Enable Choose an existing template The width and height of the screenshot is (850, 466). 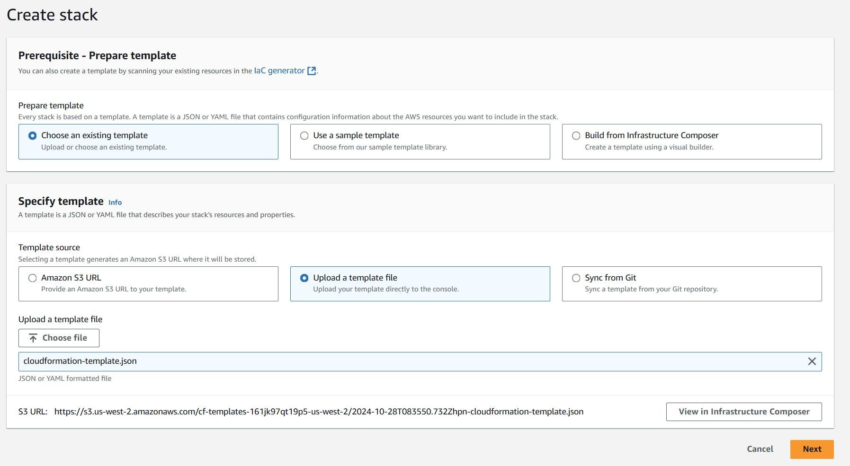(x=32, y=135)
